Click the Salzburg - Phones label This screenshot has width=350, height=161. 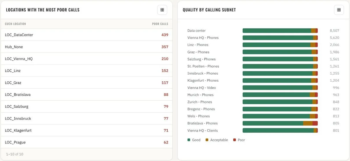(x=202, y=59)
